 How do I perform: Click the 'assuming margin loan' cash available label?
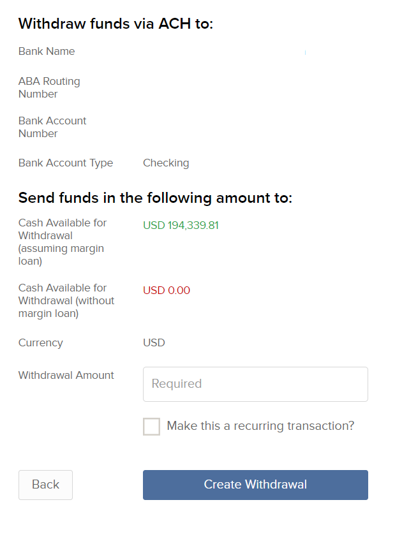[63, 242]
